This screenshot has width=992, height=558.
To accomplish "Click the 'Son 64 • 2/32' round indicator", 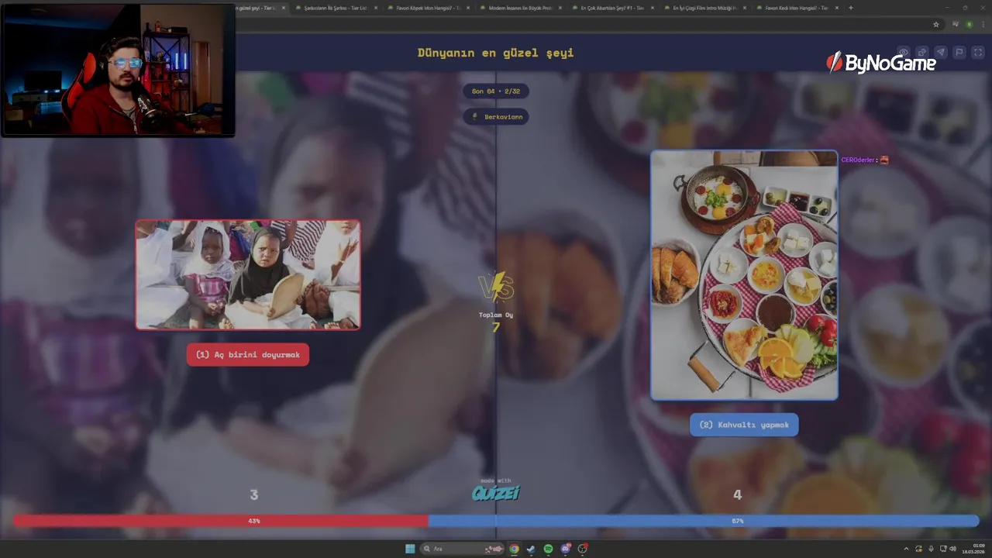I will coord(496,91).
